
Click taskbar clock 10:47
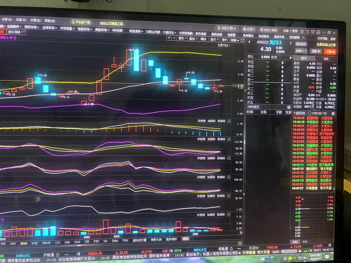[316, 257]
